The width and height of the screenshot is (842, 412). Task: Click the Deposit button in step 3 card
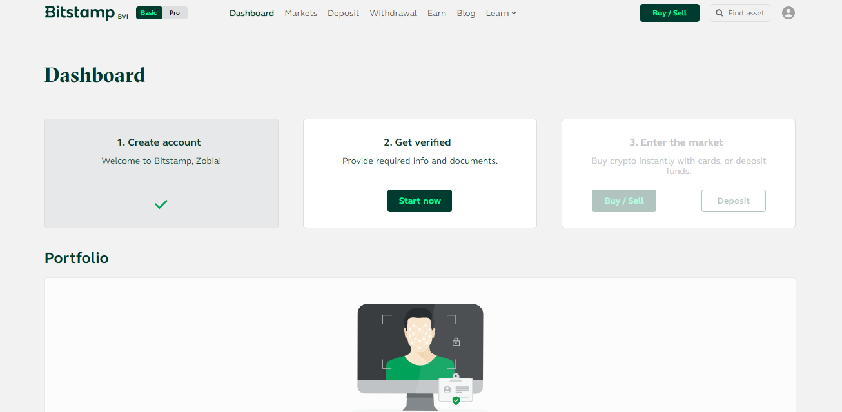click(734, 201)
